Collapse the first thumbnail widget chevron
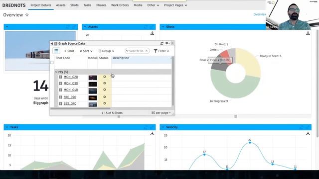 [7, 27]
